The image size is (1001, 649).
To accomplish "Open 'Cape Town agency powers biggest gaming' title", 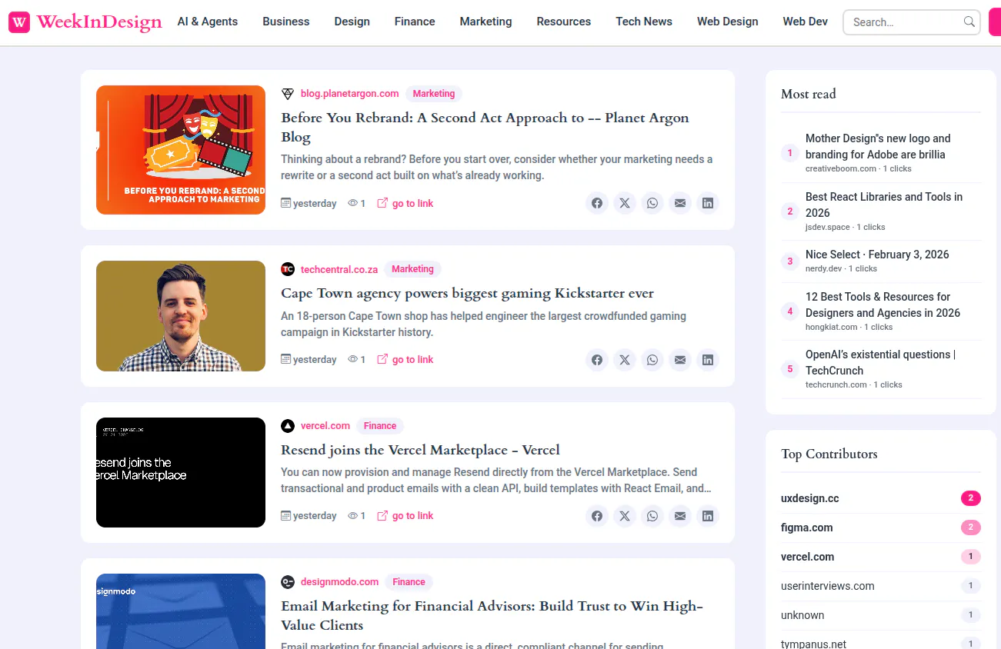I will (x=467, y=293).
